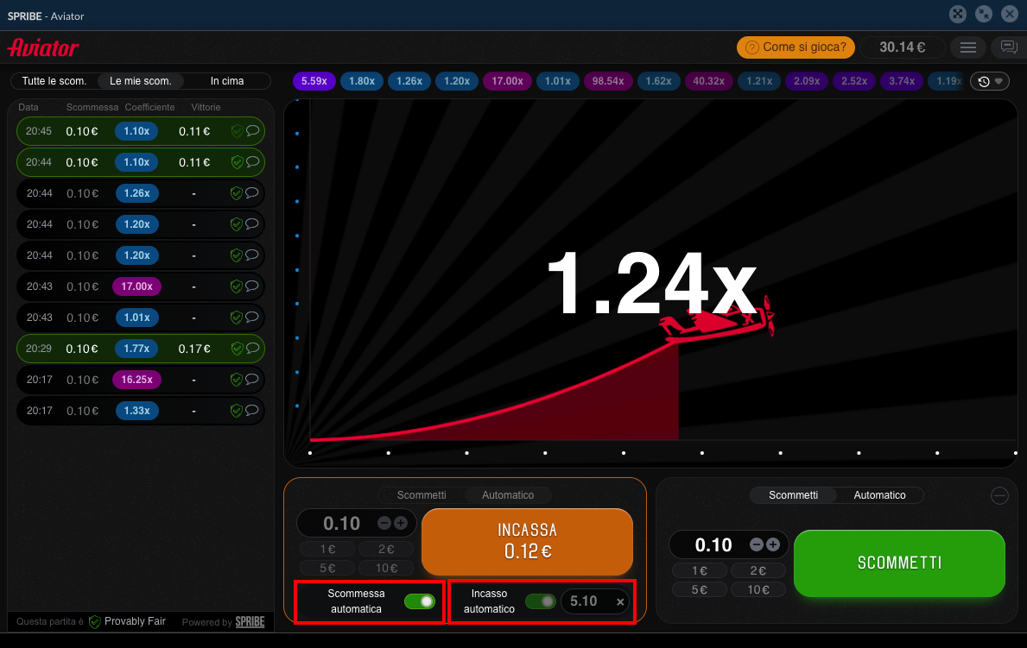
Task: Decrease right bet amount with minus icon
Action: 757,544
